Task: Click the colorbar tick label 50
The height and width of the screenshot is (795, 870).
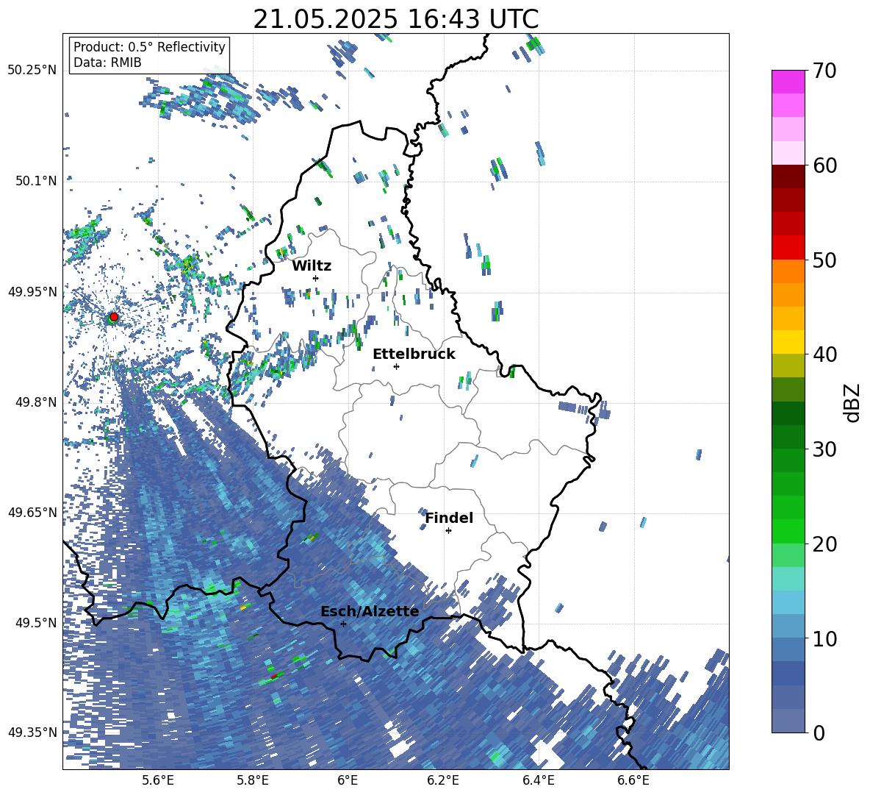Action: click(824, 260)
